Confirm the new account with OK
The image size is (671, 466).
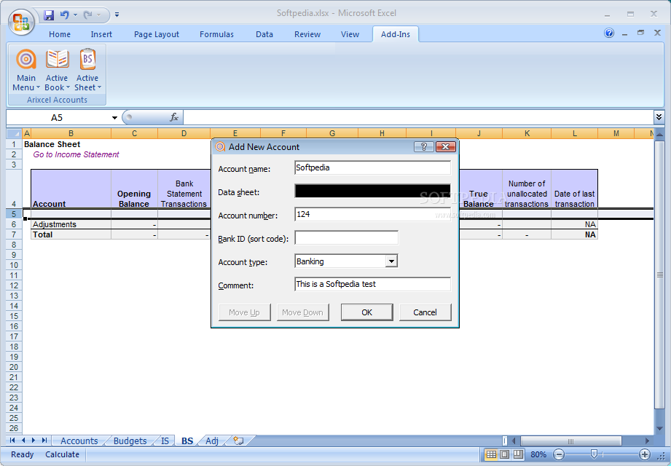pos(366,312)
